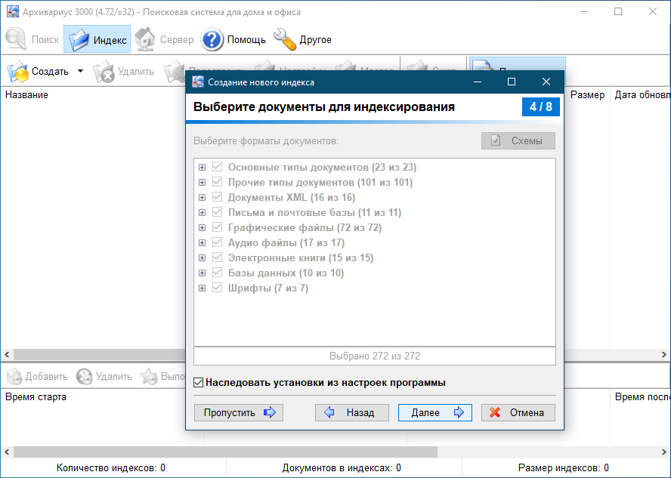Image resolution: width=671 pixels, height=478 pixels.
Task: Open the Сервер section
Action: (x=164, y=39)
